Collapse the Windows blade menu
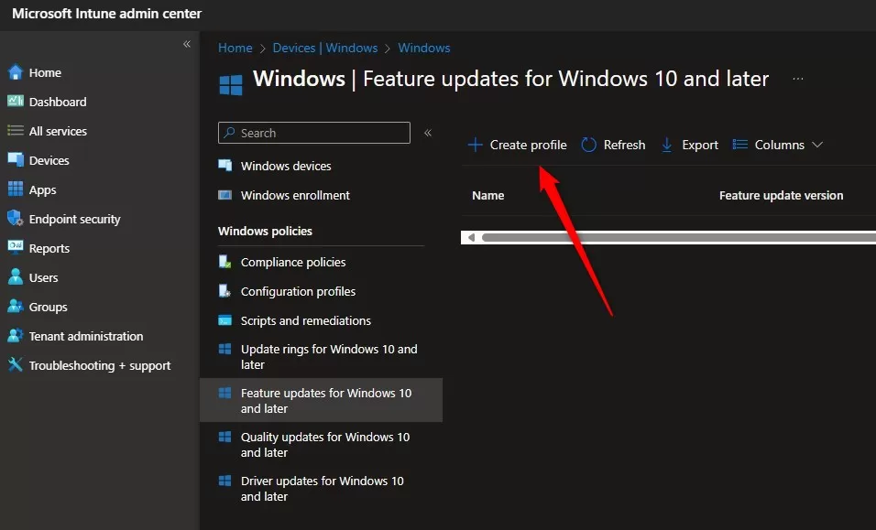The width and height of the screenshot is (876, 530). coord(428,133)
